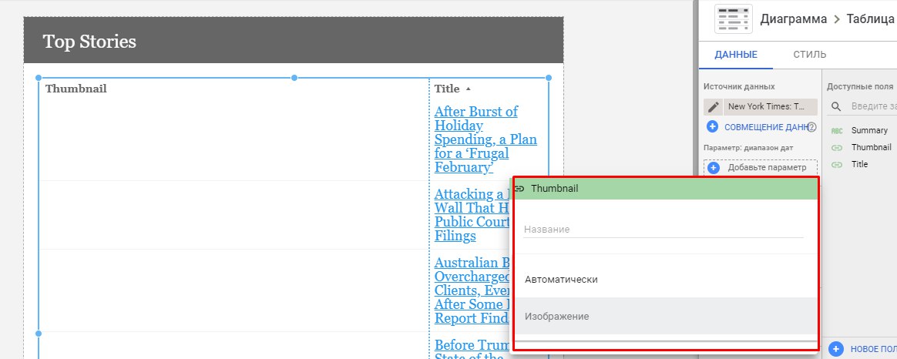This screenshot has width=897, height=359.
Task: Open 'Australian B... Overcharged Clients' link
Action: [472, 290]
